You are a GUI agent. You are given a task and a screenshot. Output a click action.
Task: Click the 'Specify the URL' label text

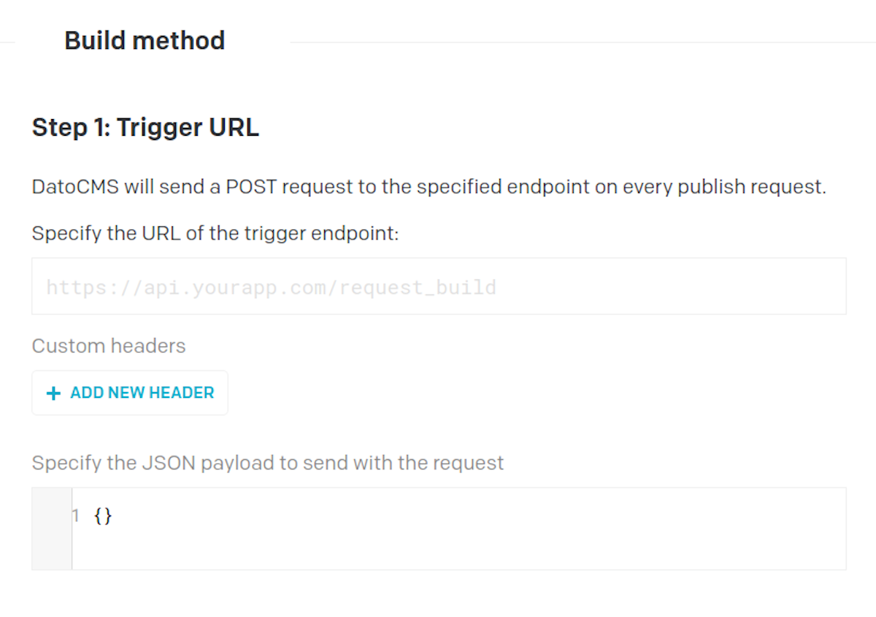pyautogui.click(x=215, y=234)
